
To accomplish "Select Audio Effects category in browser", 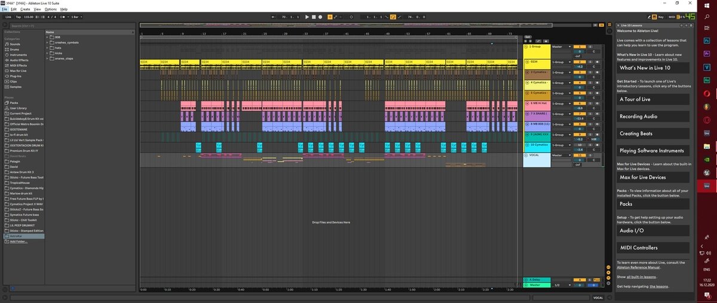I will pos(19,60).
